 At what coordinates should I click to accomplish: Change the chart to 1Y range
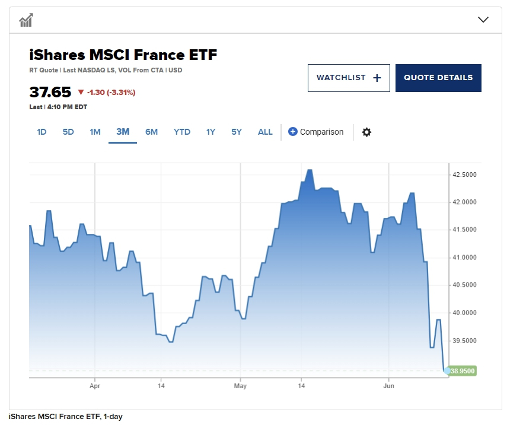[x=211, y=132]
